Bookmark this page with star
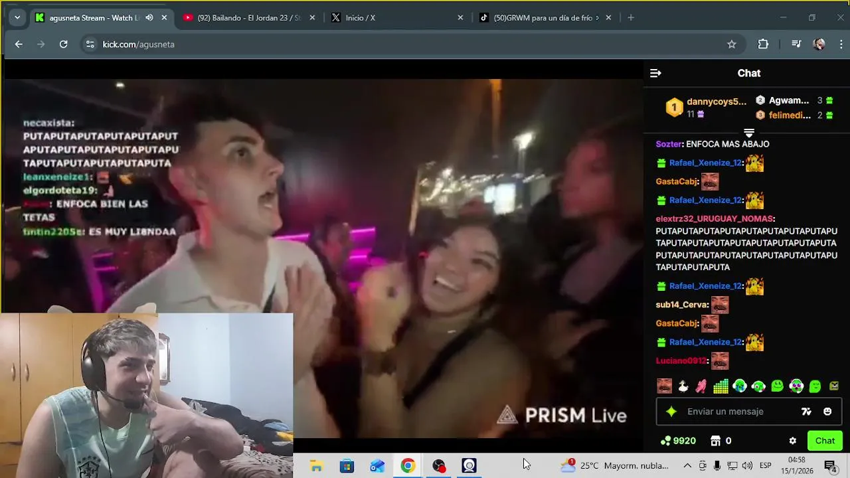This screenshot has width=850, height=478. pos(731,44)
